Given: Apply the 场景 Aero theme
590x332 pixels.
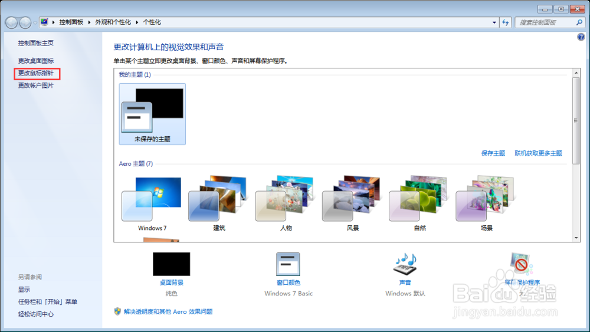Looking at the screenshot, I should tap(486, 203).
